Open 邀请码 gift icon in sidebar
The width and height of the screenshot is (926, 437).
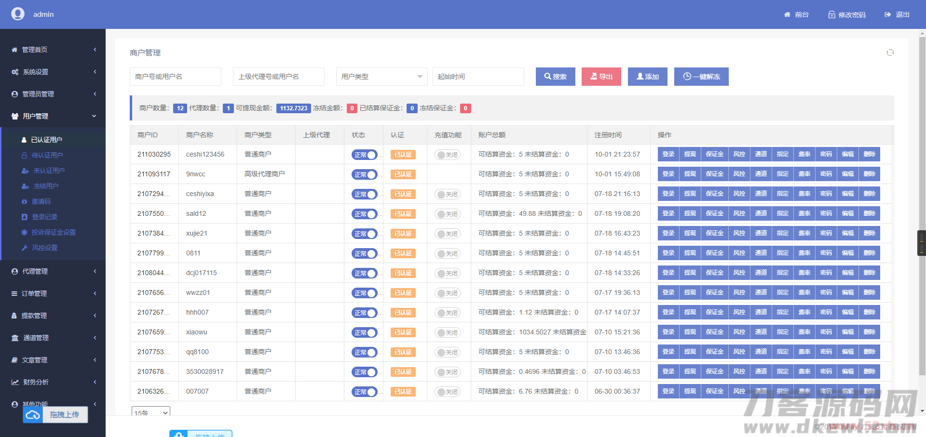point(25,201)
